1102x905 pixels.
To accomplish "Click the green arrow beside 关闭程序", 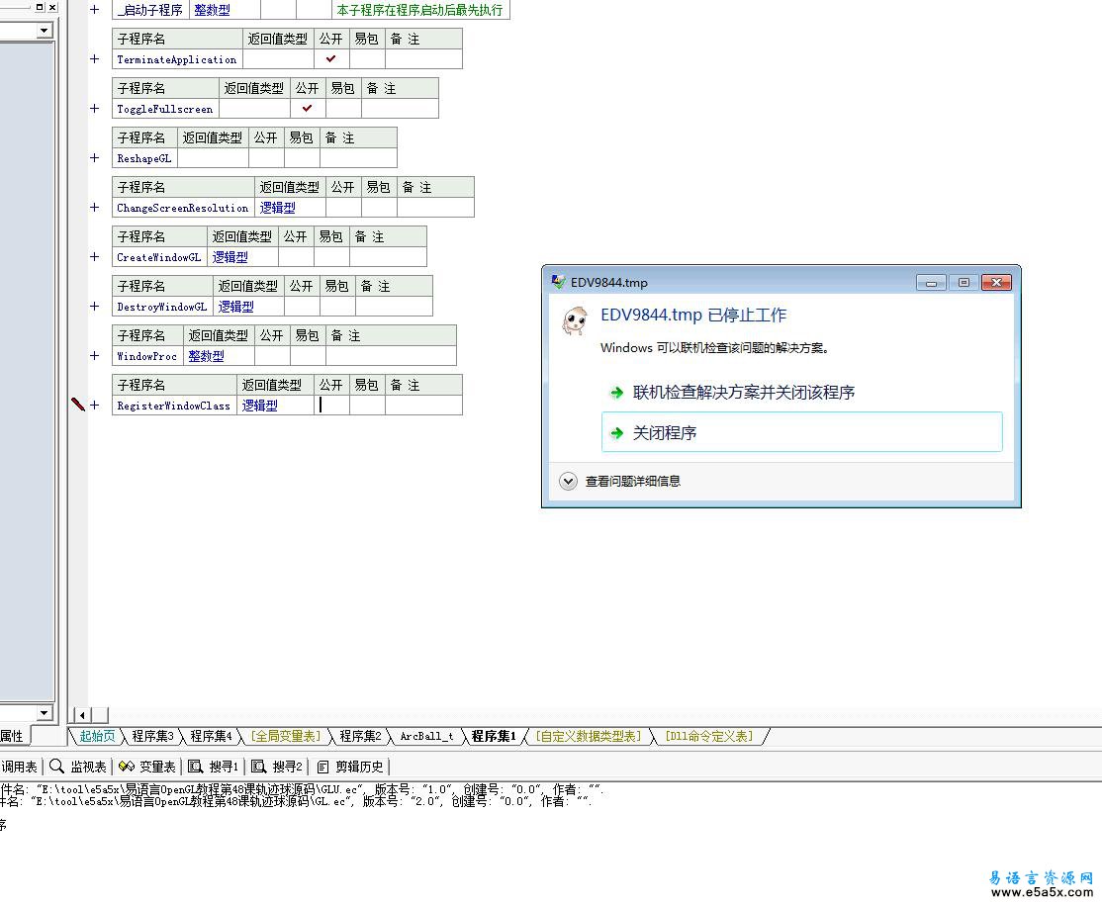I will click(x=617, y=433).
